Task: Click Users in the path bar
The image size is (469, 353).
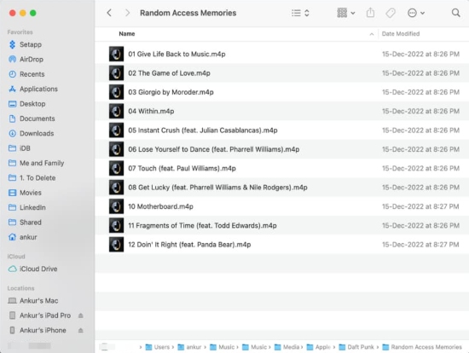Action: click(158, 347)
